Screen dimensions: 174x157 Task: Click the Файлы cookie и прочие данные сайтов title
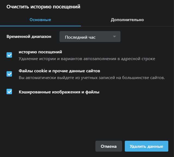[x=60, y=71]
